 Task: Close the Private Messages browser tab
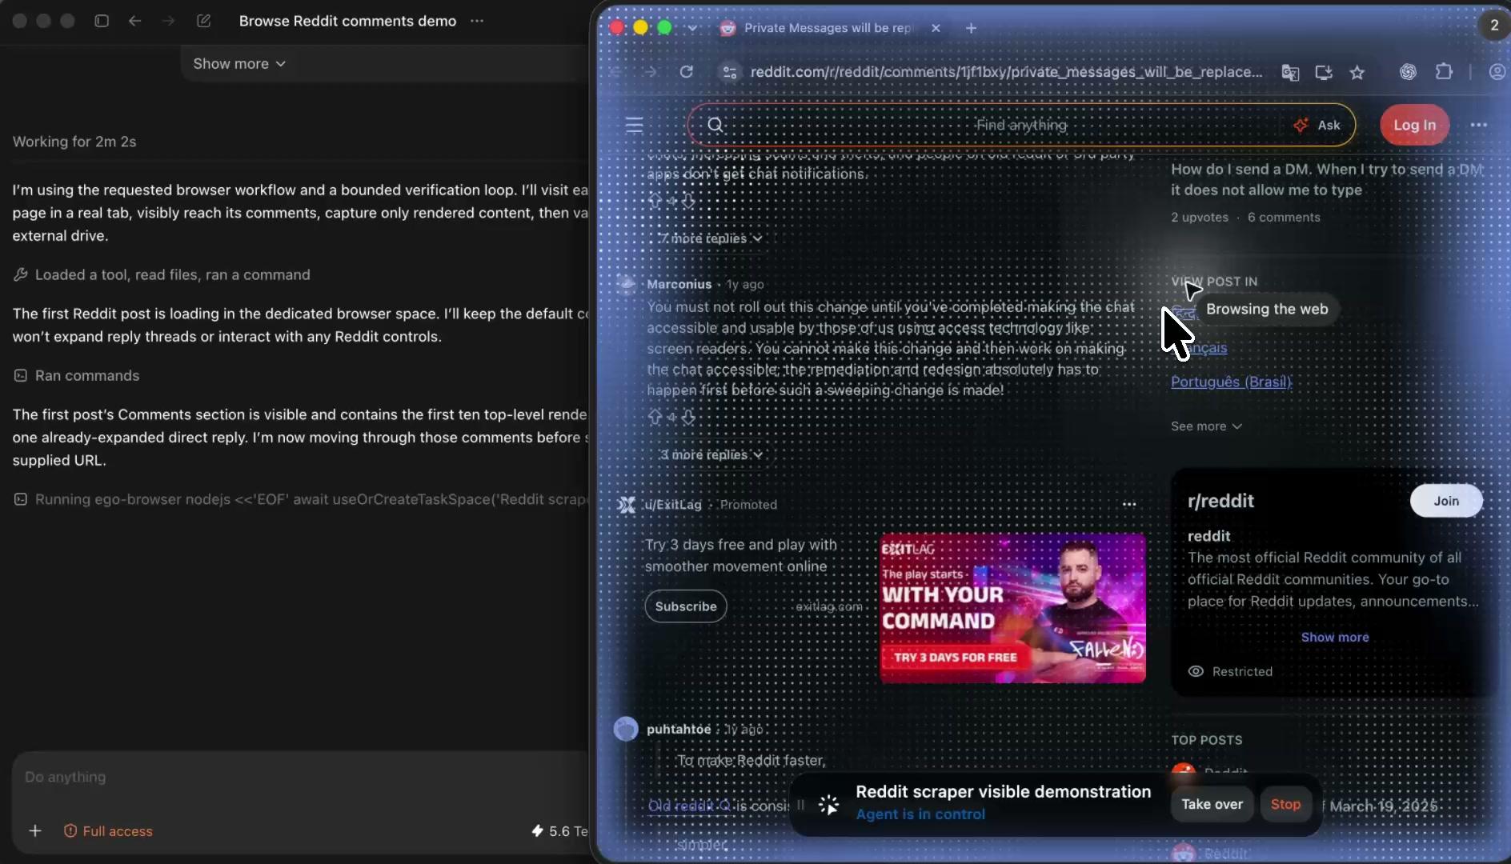click(x=936, y=28)
